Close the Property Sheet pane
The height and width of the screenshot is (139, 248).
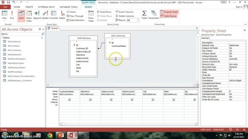(x=245, y=30)
